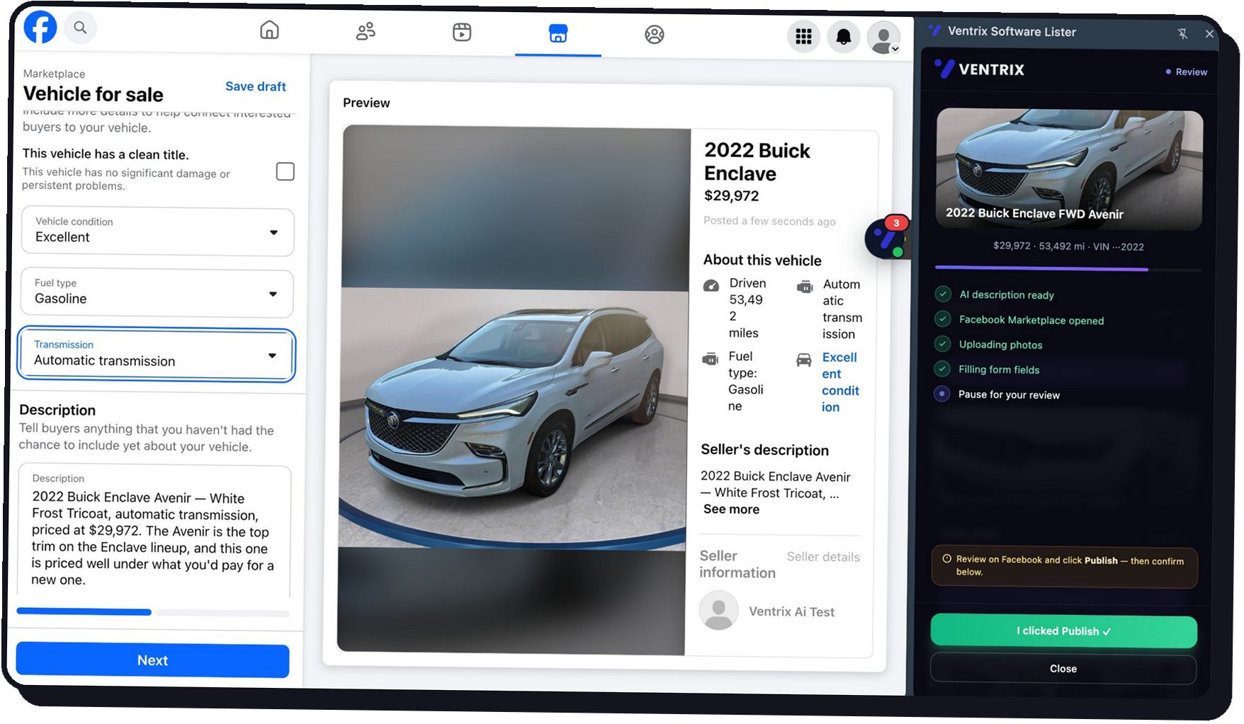Click the Seller's description heading
1244x724 pixels.
pyautogui.click(x=764, y=450)
